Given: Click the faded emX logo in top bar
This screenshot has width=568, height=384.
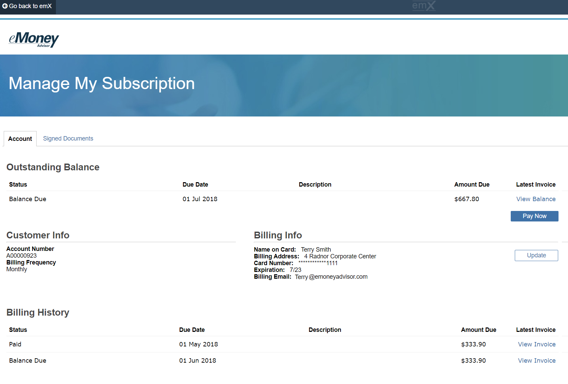Looking at the screenshot, I should click(x=424, y=6).
